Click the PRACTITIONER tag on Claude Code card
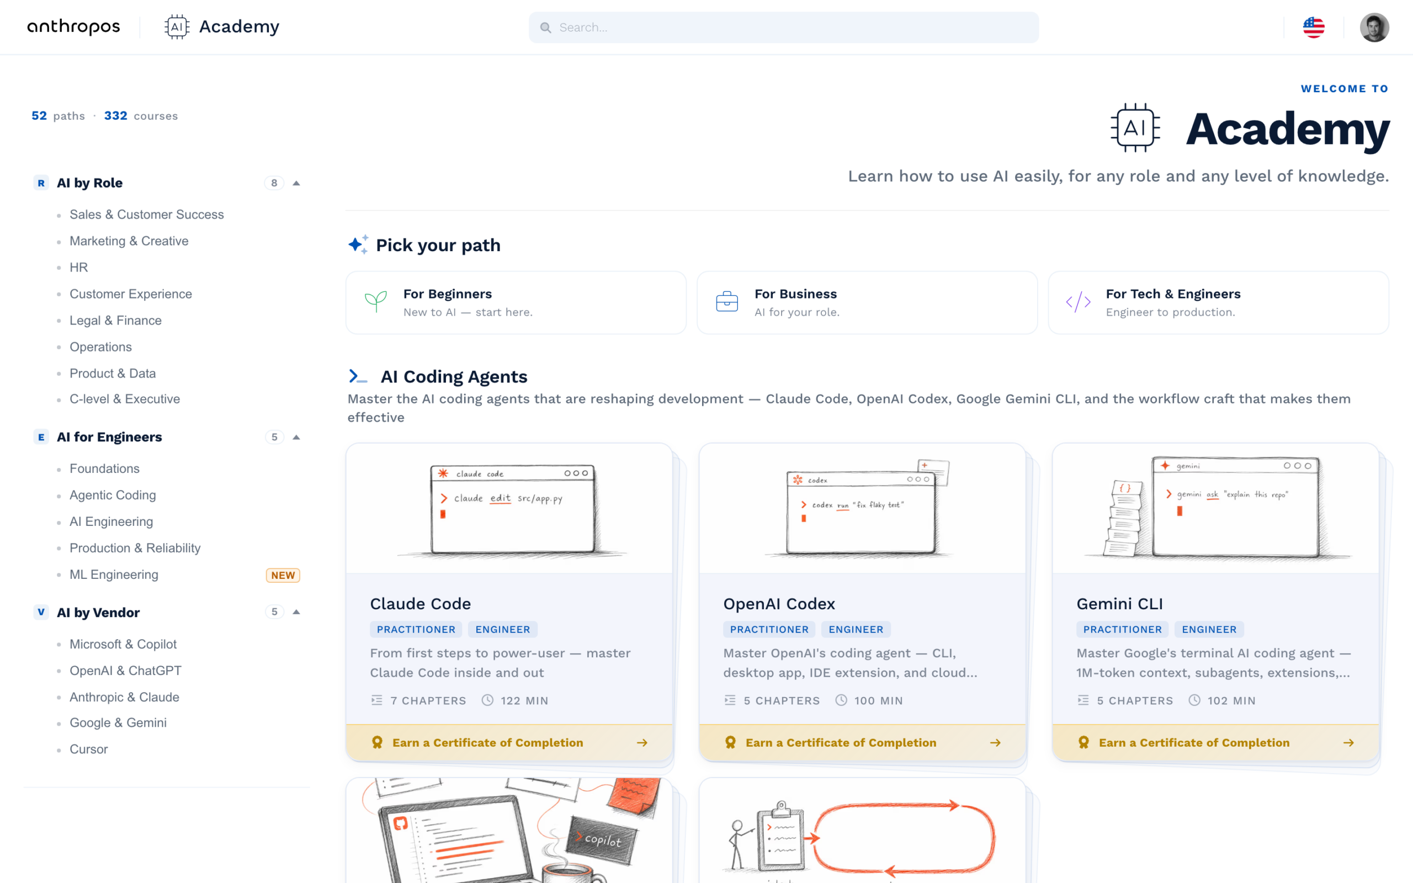Viewport: 1413px width, 883px height. click(416, 630)
